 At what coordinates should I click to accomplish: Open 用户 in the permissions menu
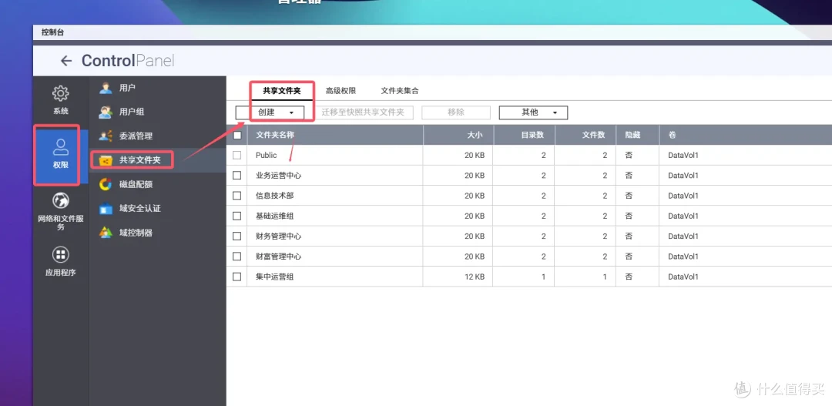pyautogui.click(x=127, y=88)
